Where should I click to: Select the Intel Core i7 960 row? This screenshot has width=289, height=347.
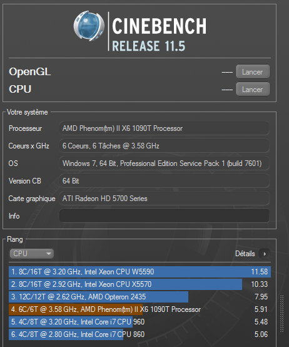pos(139,322)
